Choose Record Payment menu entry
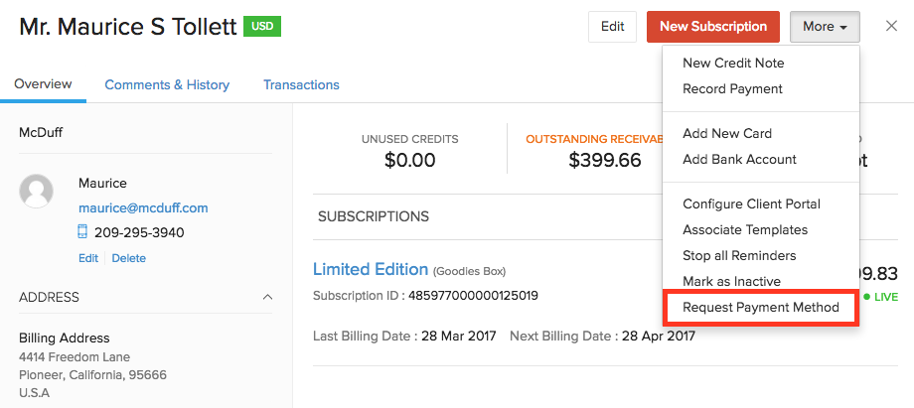The image size is (914, 408). point(732,88)
